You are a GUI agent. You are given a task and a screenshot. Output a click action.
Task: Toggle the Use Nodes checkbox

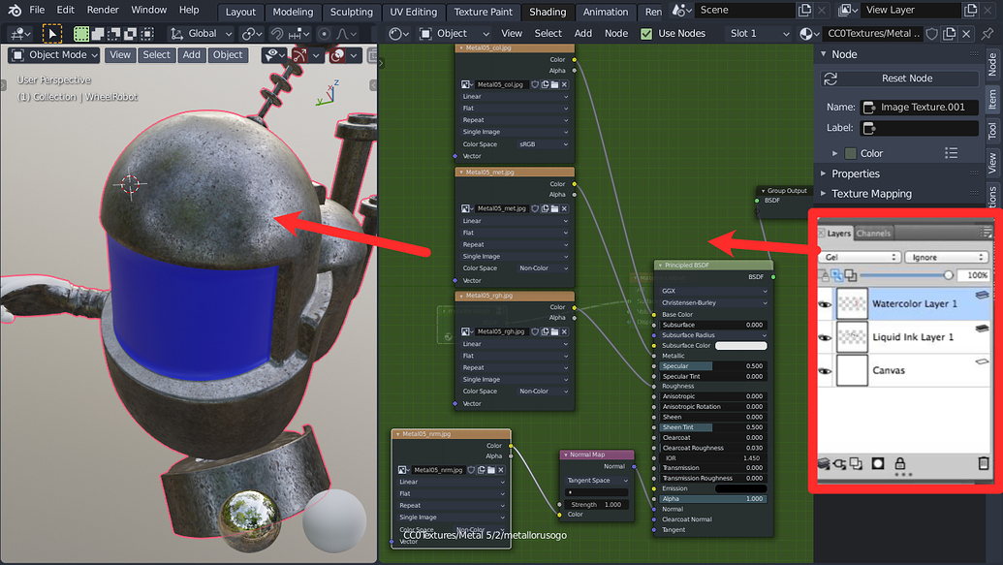(646, 33)
